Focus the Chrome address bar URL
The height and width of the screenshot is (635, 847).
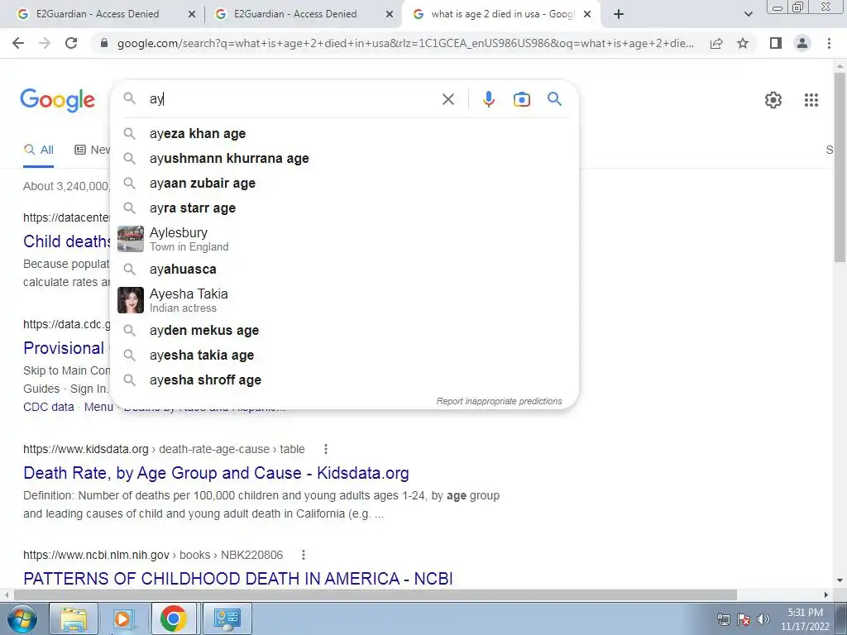405,43
